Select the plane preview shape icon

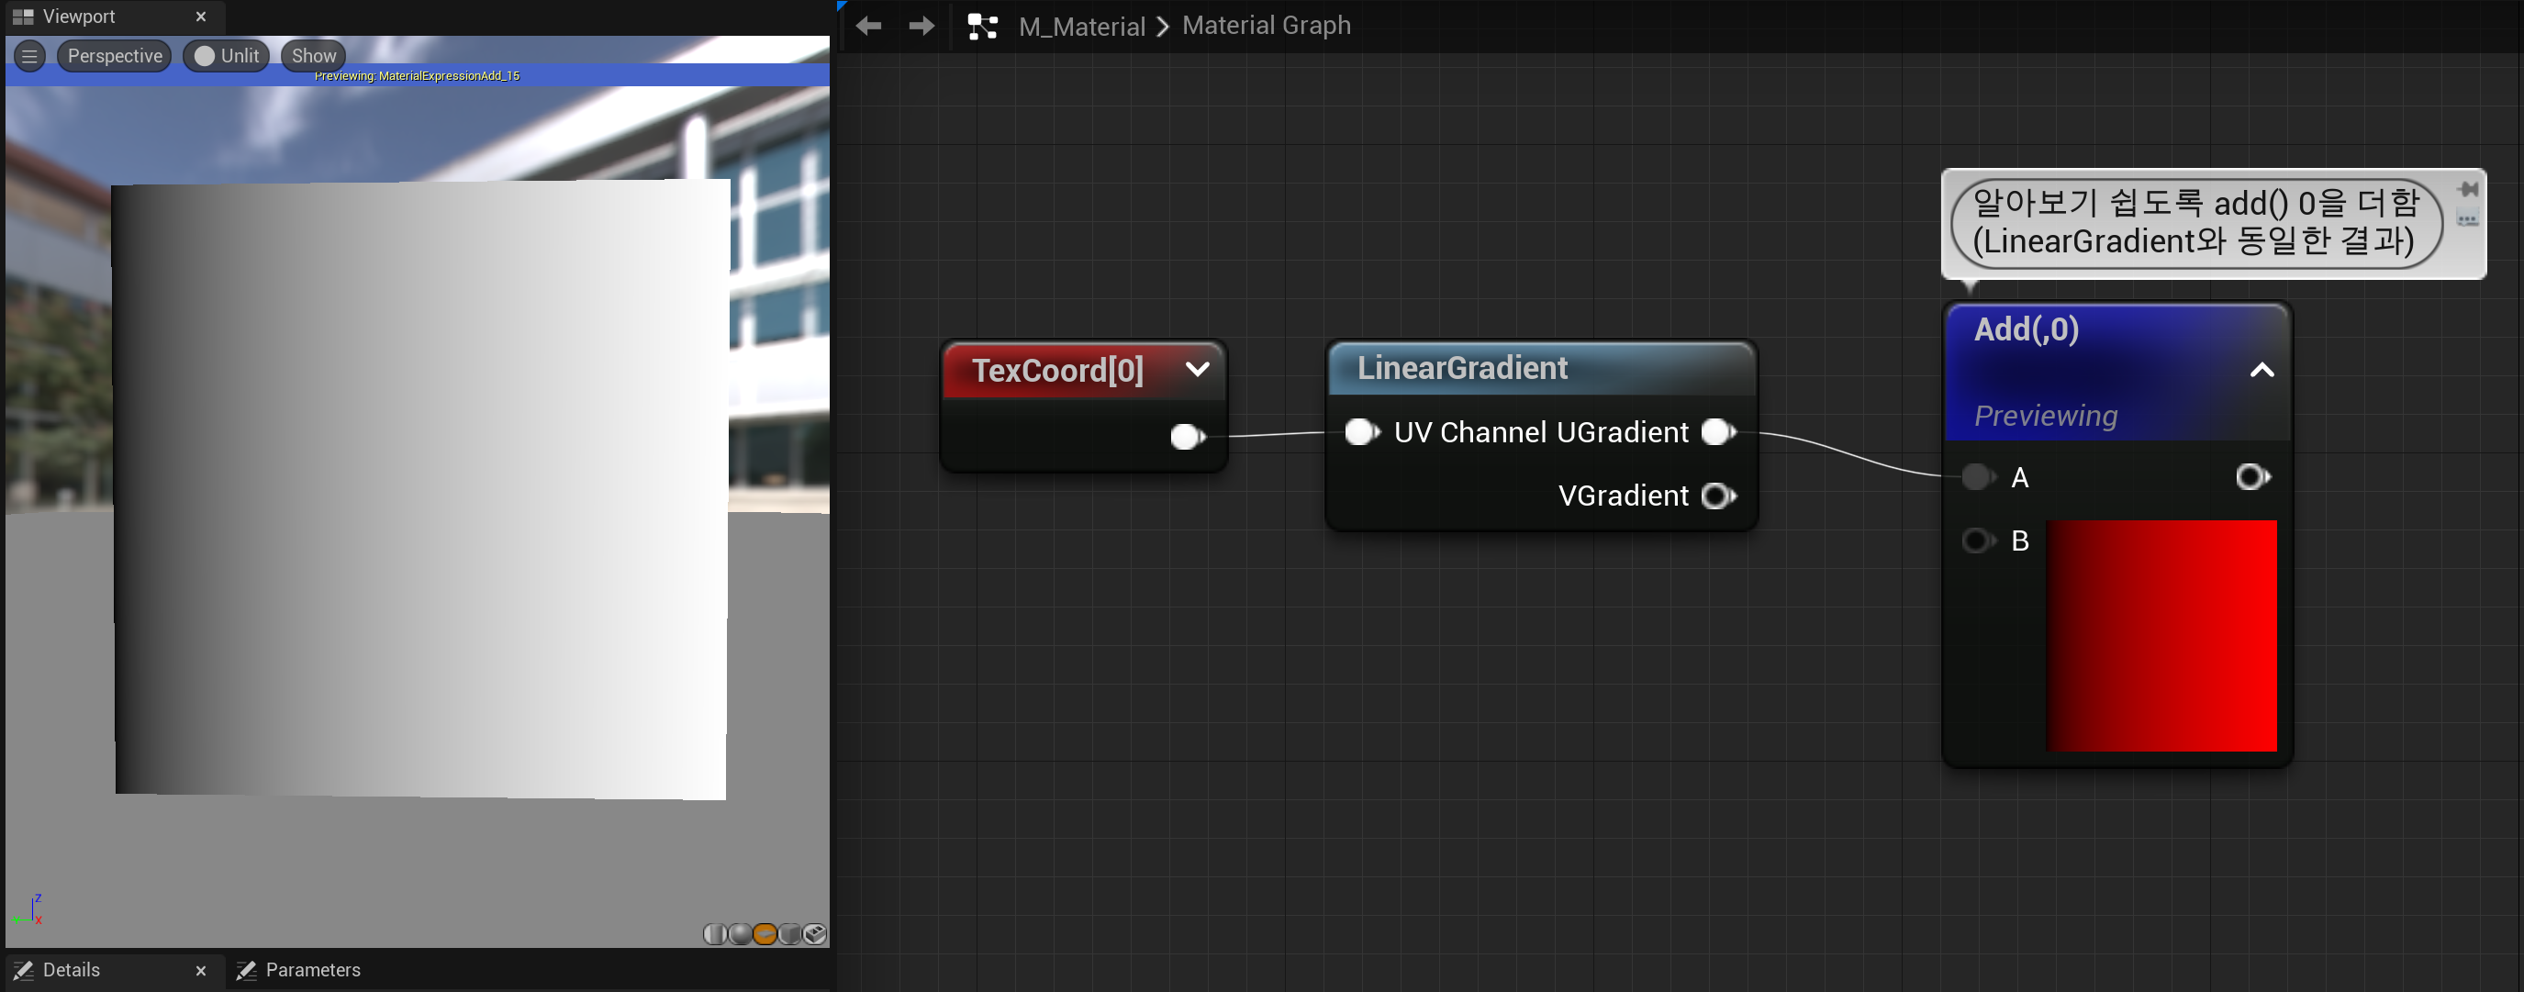765,934
